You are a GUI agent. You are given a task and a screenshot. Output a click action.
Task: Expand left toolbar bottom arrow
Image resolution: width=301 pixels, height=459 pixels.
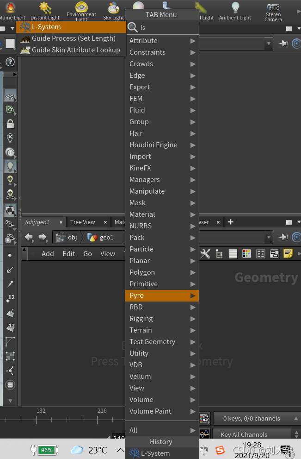[x=10, y=401]
